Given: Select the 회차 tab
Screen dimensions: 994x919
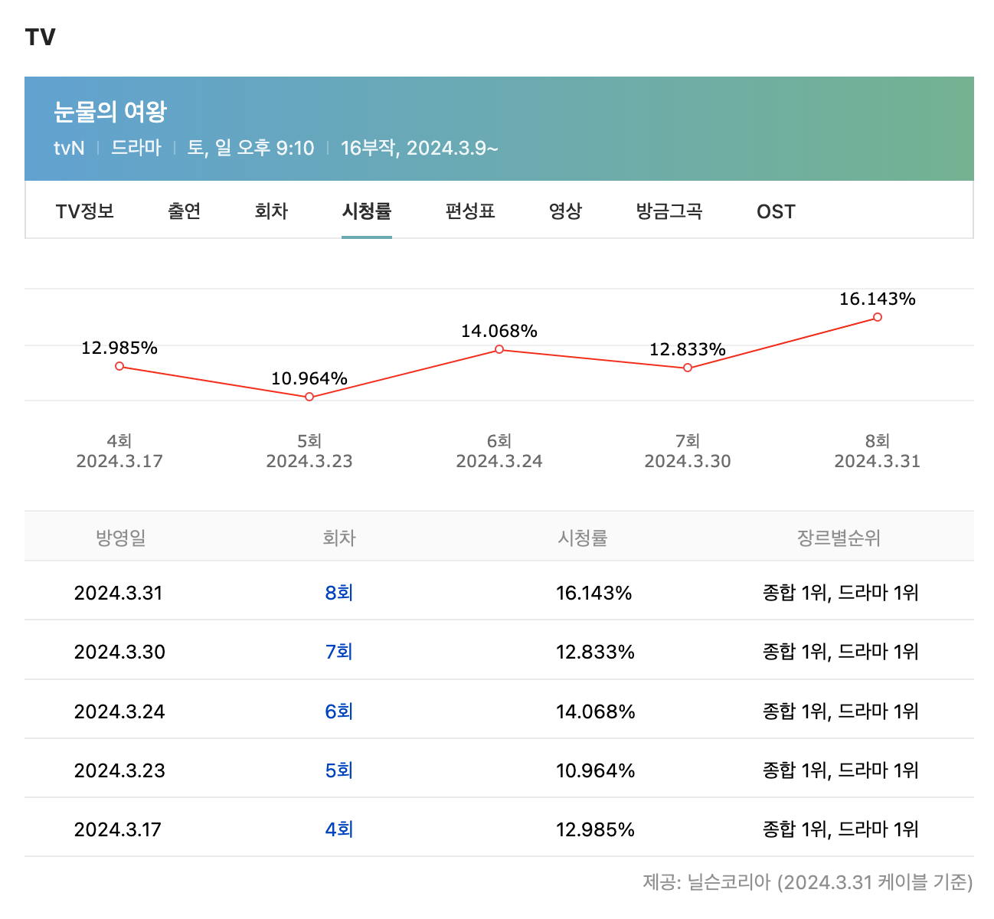Looking at the screenshot, I should tap(270, 211).
